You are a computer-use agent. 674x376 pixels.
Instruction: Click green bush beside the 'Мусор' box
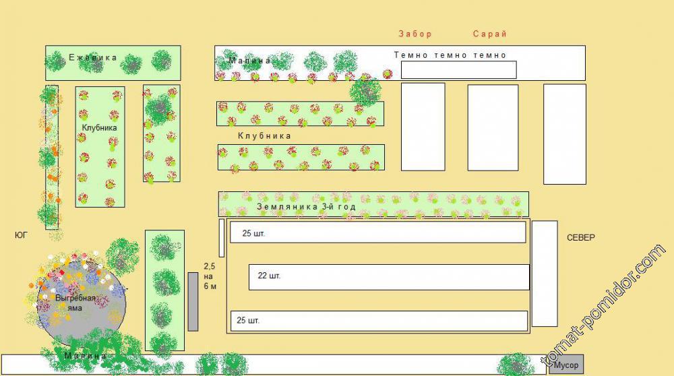[x=516, y=365]
